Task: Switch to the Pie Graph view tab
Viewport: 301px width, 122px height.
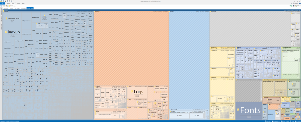Action: [x=23, y=8]
